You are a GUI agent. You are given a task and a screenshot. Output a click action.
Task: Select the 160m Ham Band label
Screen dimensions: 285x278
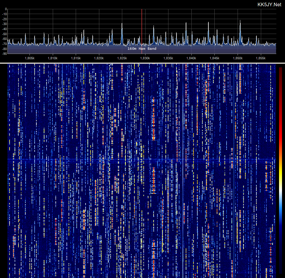coord(142,49)
